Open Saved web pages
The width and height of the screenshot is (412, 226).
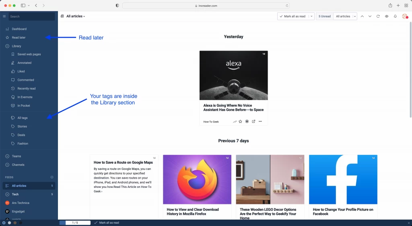(x=29, y=54)
